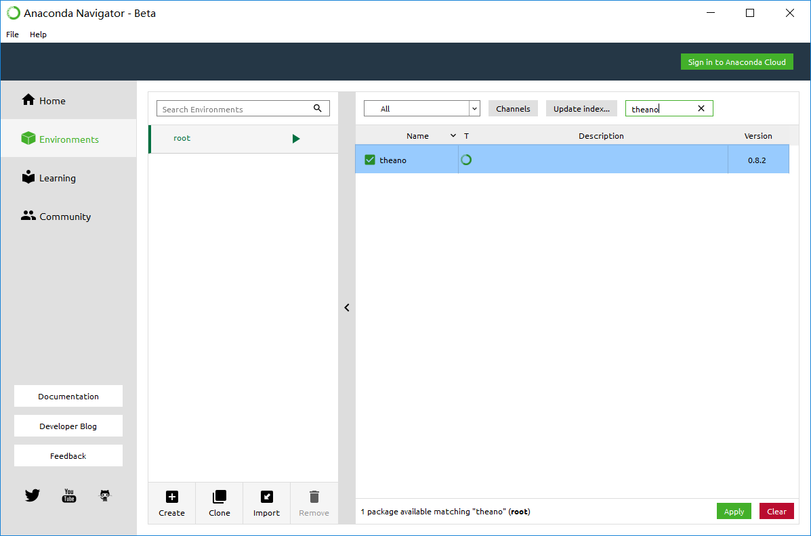Open the Feedback link

(x=68, y=455)
